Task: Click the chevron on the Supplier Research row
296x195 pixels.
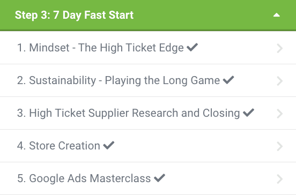Action: click(x=280, y=114)
